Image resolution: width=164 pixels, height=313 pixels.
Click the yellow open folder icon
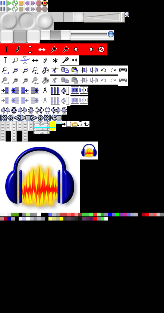point(74,124)
